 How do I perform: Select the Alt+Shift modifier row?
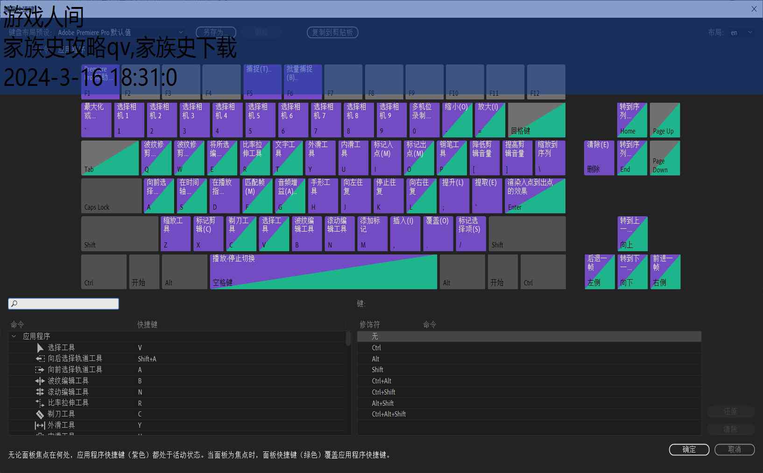click(529, 403)
